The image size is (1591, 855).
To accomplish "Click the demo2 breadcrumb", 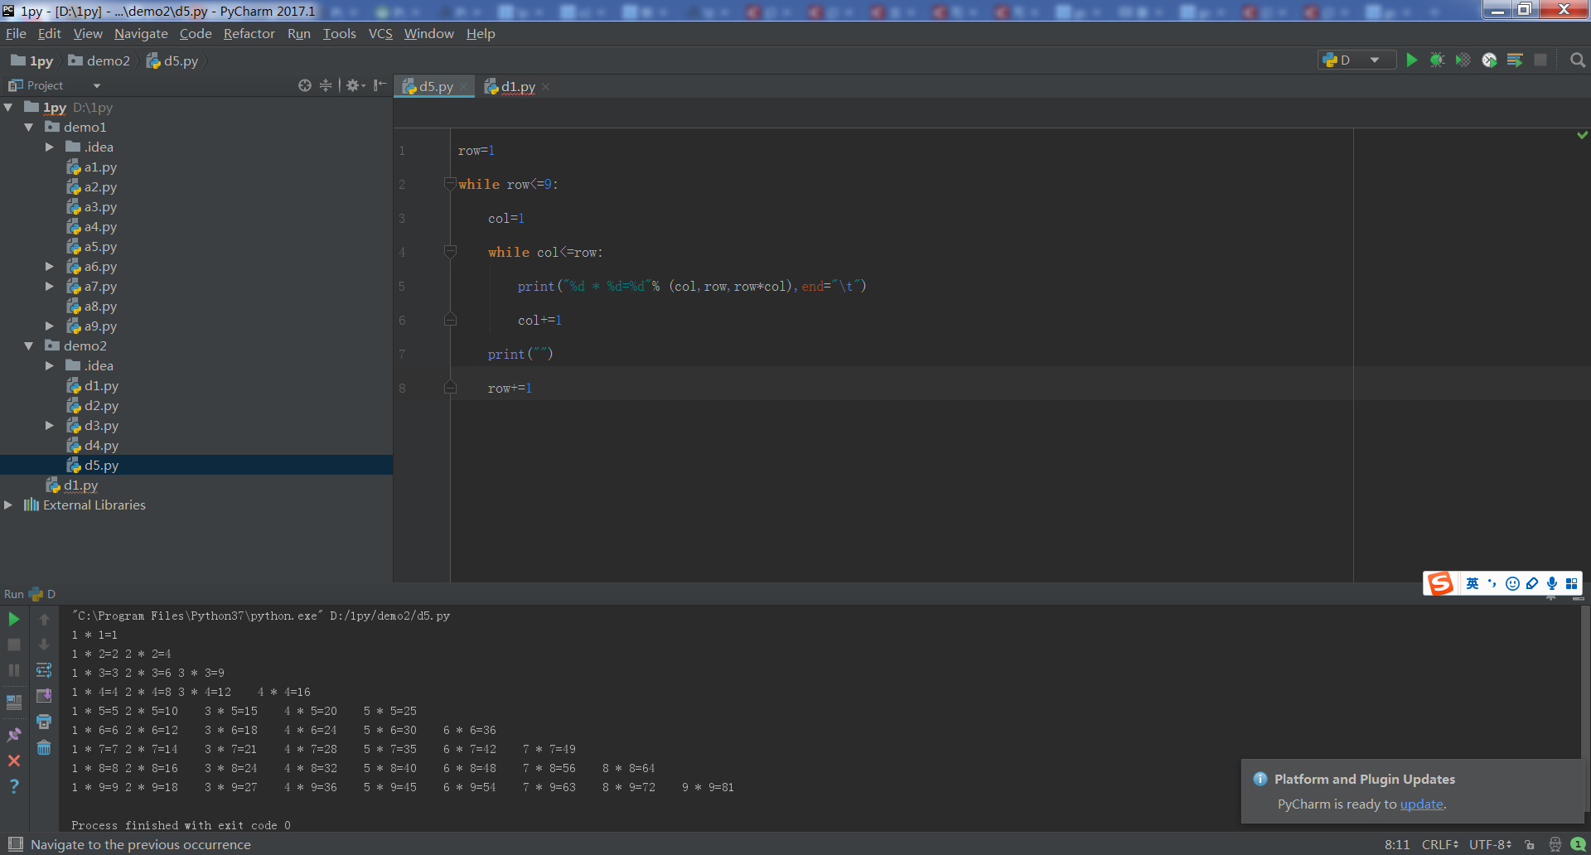I will coord(99,60).
